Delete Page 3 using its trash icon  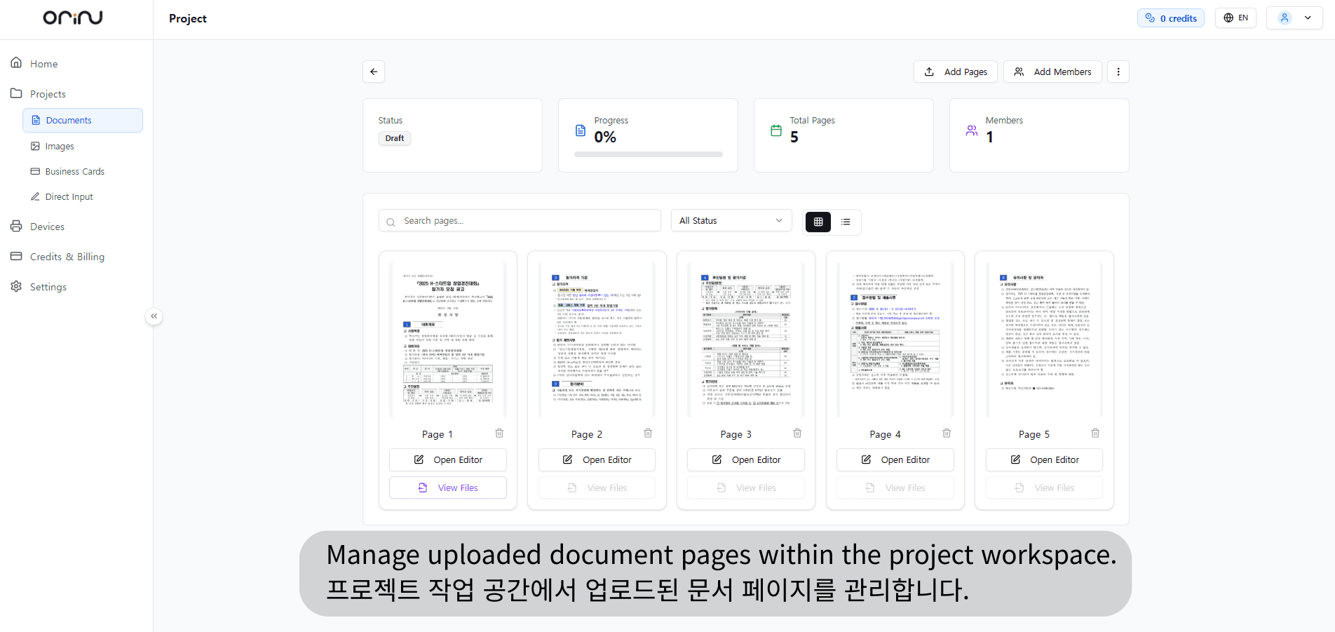(797, 433)
